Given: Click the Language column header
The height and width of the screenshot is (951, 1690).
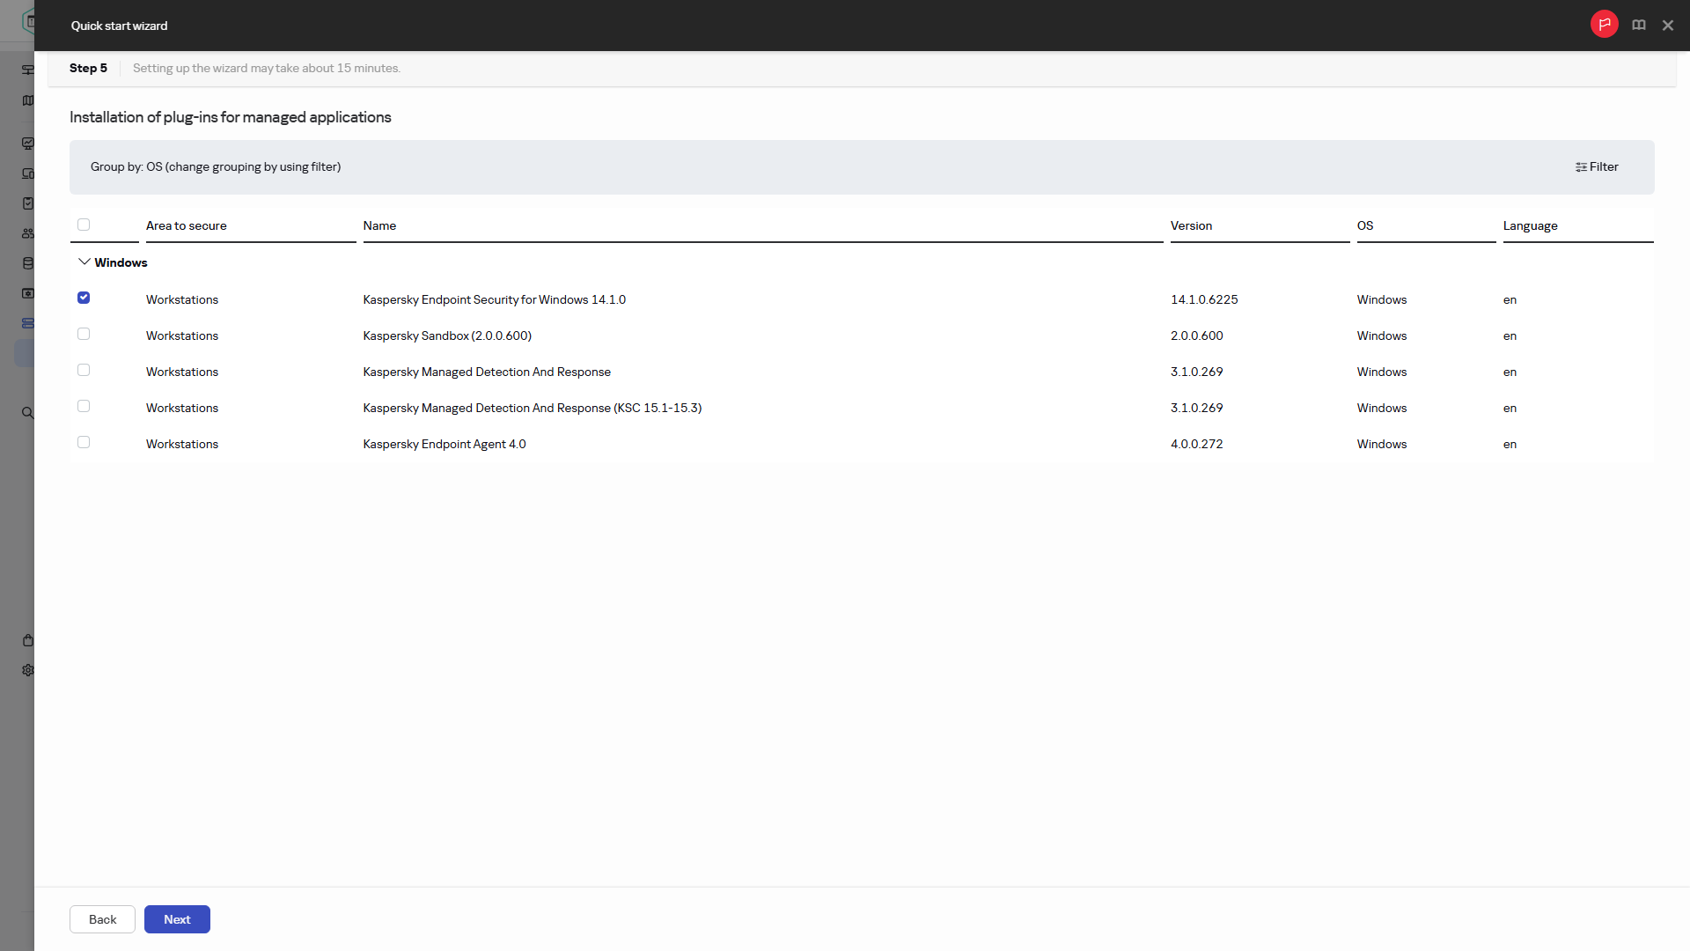Looking at the screenshot, I should 1530,226.
